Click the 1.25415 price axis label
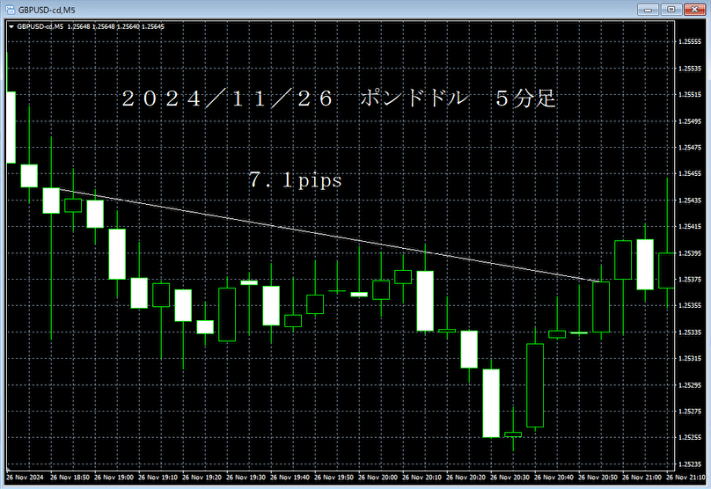Image resolution: width=711 pixels, height=489 pixels. [x=690, y=227]
